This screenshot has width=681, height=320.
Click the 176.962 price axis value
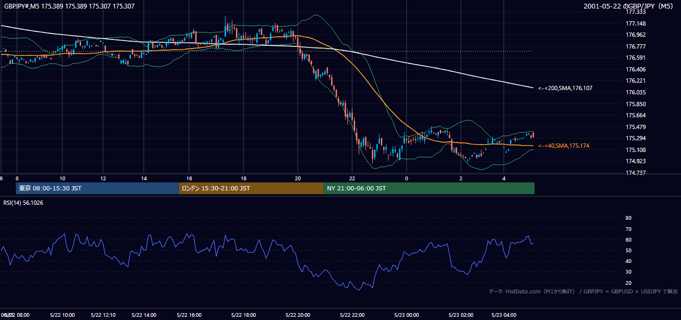[x=636, y=35]
